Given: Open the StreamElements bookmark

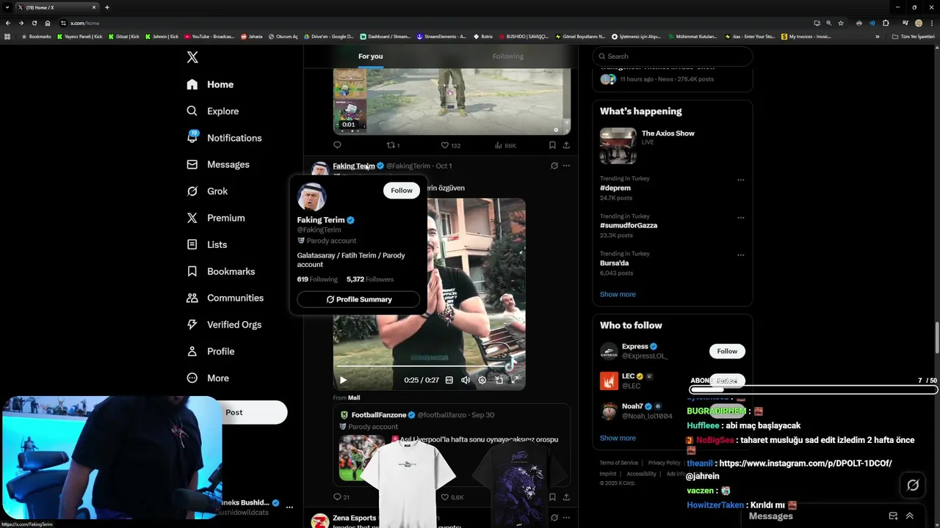Looking at the screenshot, I should point(441,37).
